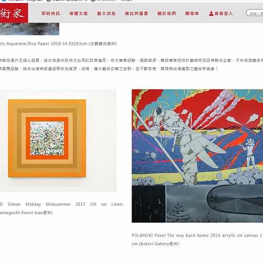This screenshot has height=263, width=263.
Task: Open the 專題文章 menu item
Action: tap(78, 14)
